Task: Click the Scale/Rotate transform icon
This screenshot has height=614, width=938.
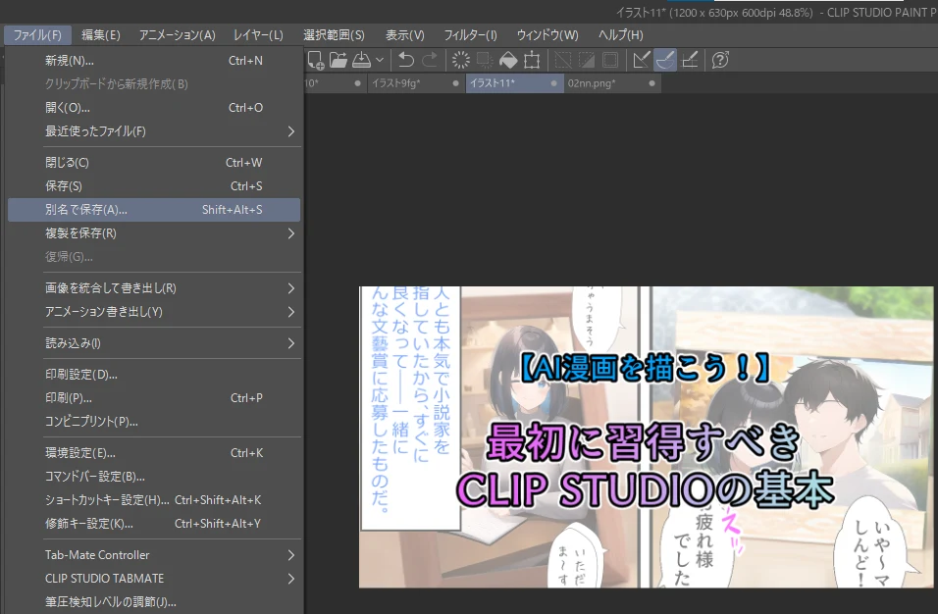Action: [x=531, y=61]
